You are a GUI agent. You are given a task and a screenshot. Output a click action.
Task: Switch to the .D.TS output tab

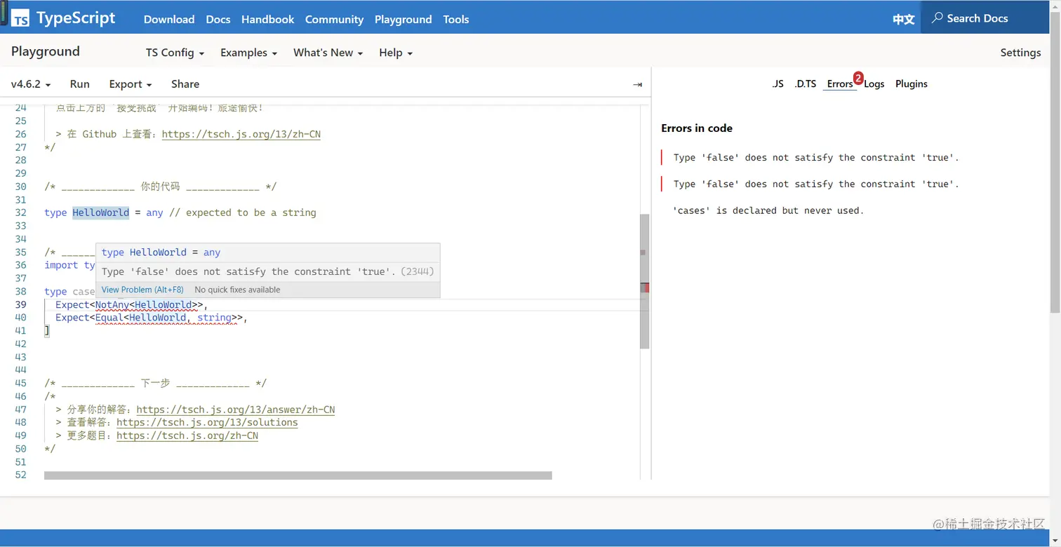pyautogui.click(x=806, y=84)
